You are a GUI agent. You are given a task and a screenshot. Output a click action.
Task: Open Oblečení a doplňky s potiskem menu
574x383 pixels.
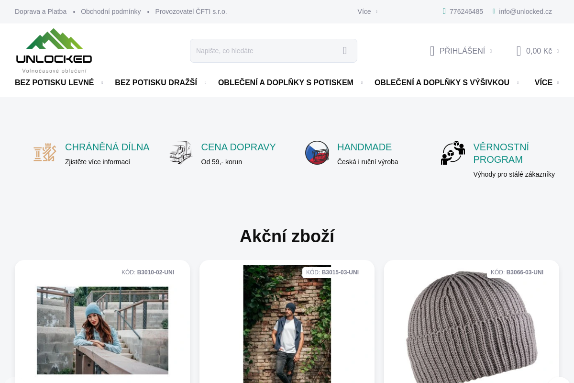290,82
